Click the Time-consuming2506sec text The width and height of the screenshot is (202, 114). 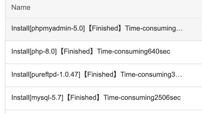(x=142, y=97)
